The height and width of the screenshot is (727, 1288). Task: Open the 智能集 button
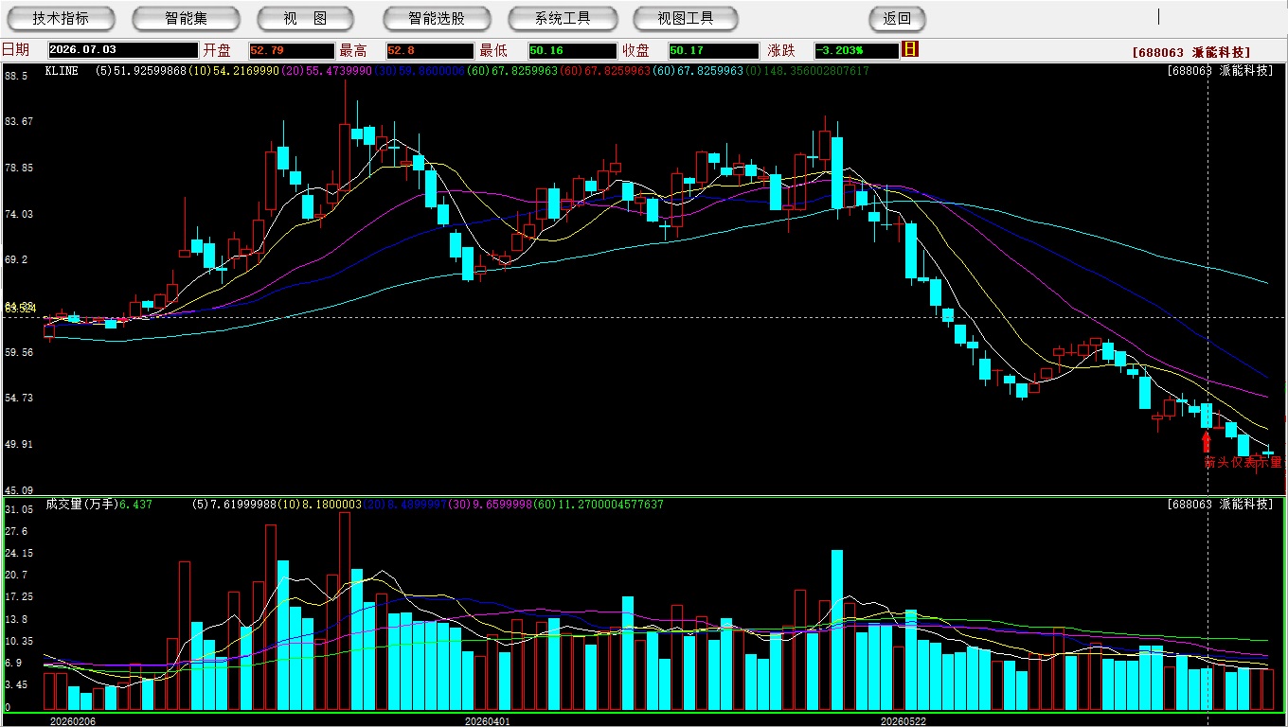click(x=186, y=18)
